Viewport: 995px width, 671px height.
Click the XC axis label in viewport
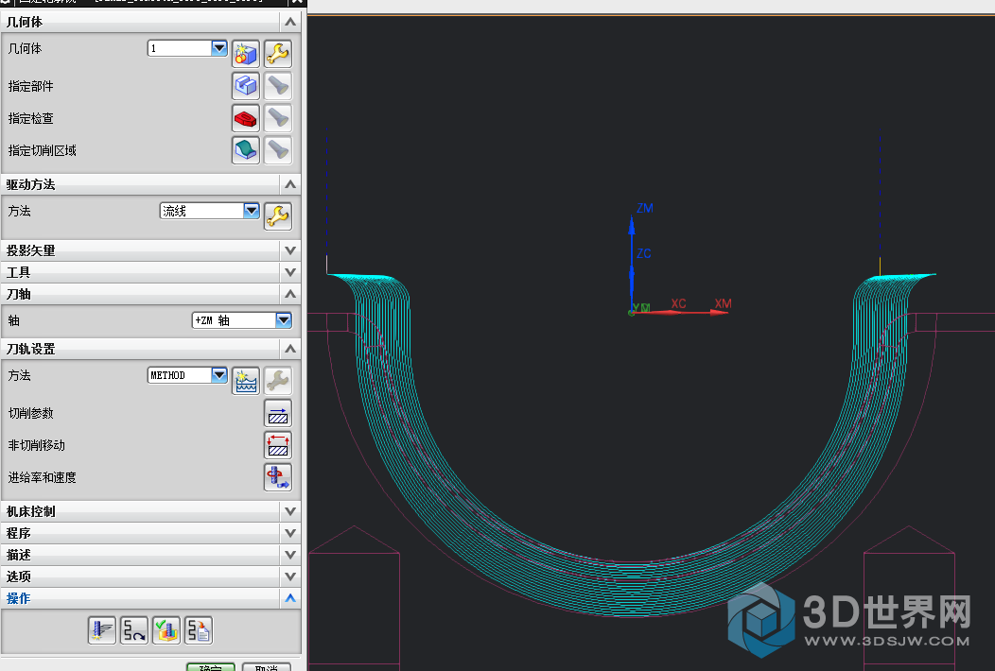(678, 303)
